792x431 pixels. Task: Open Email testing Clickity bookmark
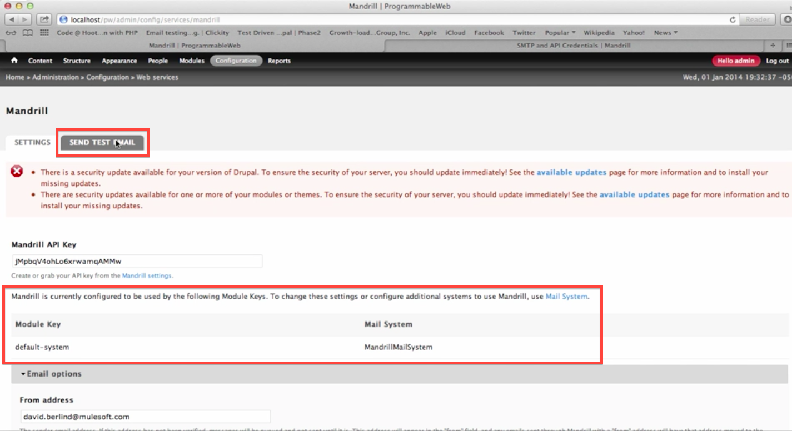pyautogui.click(x=187, y=33)
